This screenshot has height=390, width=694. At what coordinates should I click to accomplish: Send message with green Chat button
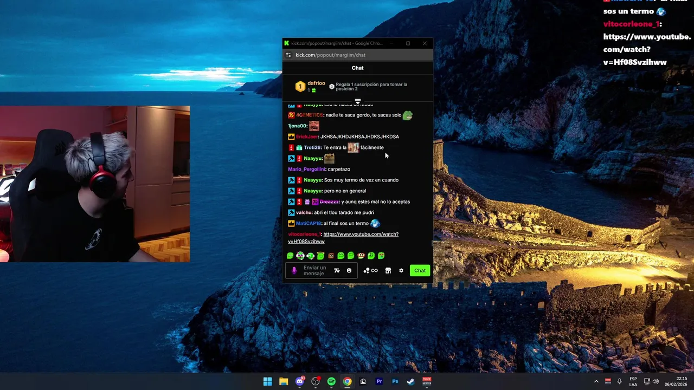pyautogui.click(x=420, y=270)
